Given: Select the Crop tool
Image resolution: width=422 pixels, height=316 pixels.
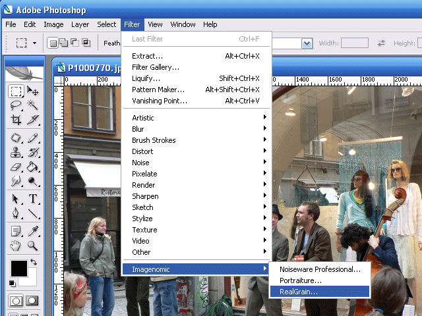Looking at the screenshot, I should pos(16,120).
